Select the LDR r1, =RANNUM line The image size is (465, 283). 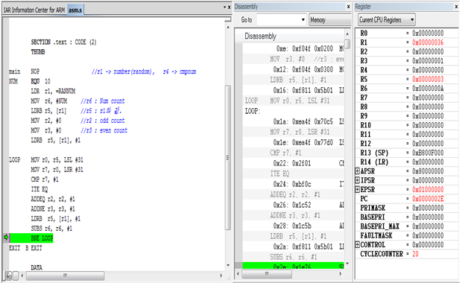53,91
